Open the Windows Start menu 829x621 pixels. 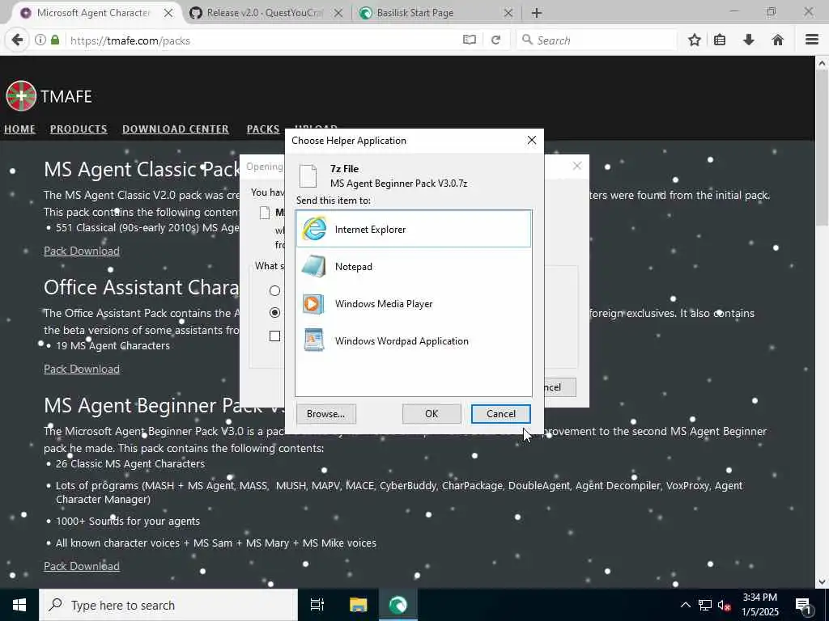tap(19, 605)
